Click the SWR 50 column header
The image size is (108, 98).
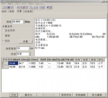43,60
